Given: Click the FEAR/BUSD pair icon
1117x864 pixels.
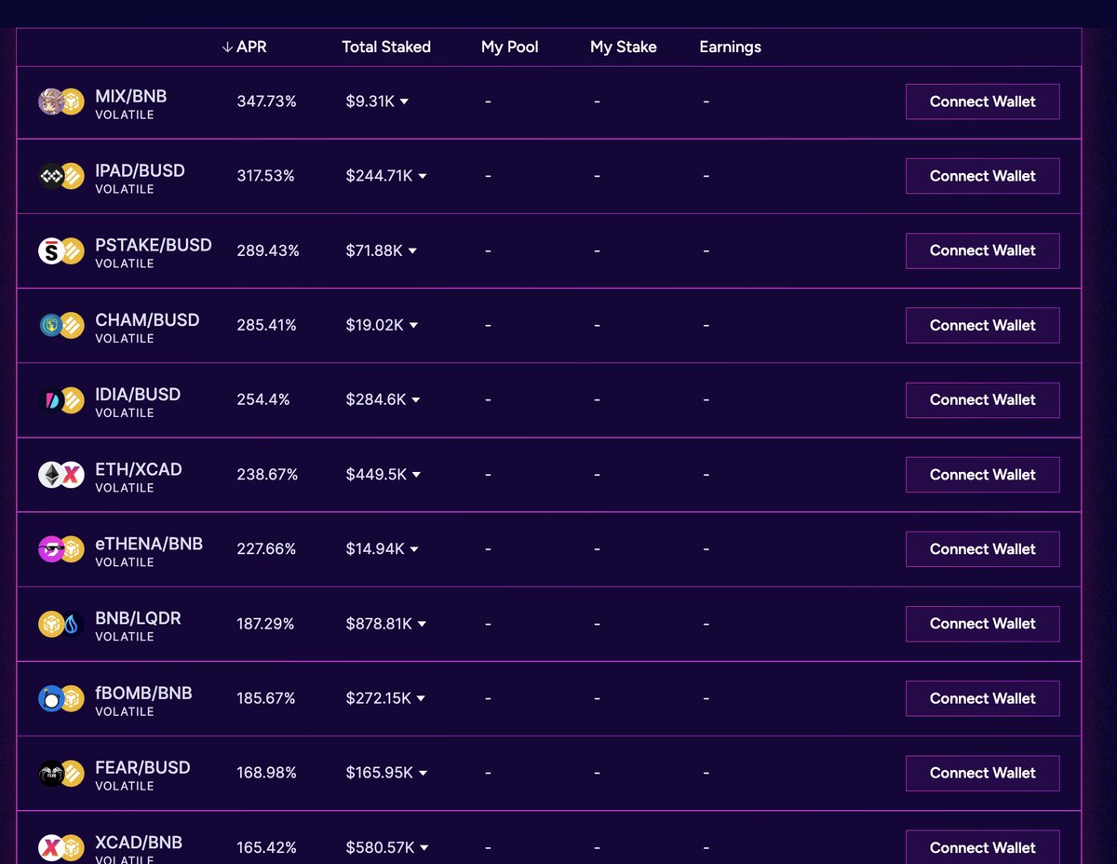Looking at the screenshot, I should click(61, 773).
